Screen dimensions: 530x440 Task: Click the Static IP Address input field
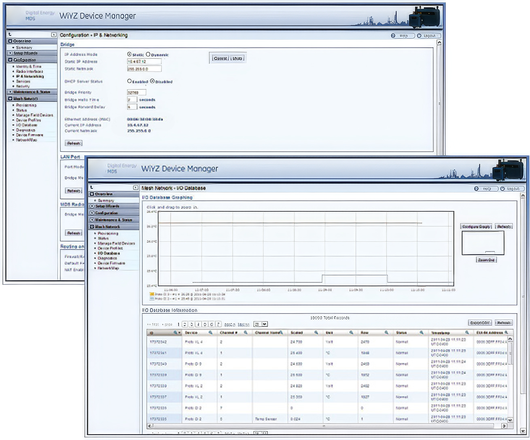click(144, 61)
